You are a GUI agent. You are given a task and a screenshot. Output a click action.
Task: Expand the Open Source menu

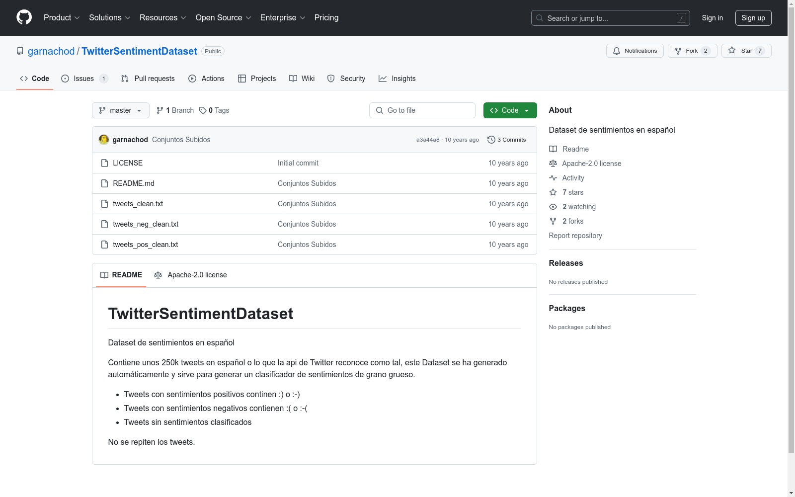[x=224, y=18]
